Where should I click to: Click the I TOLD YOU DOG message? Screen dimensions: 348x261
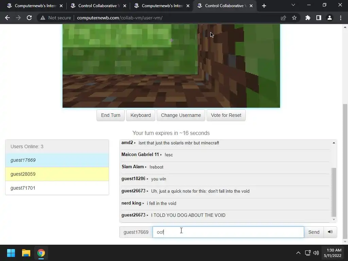188,215
